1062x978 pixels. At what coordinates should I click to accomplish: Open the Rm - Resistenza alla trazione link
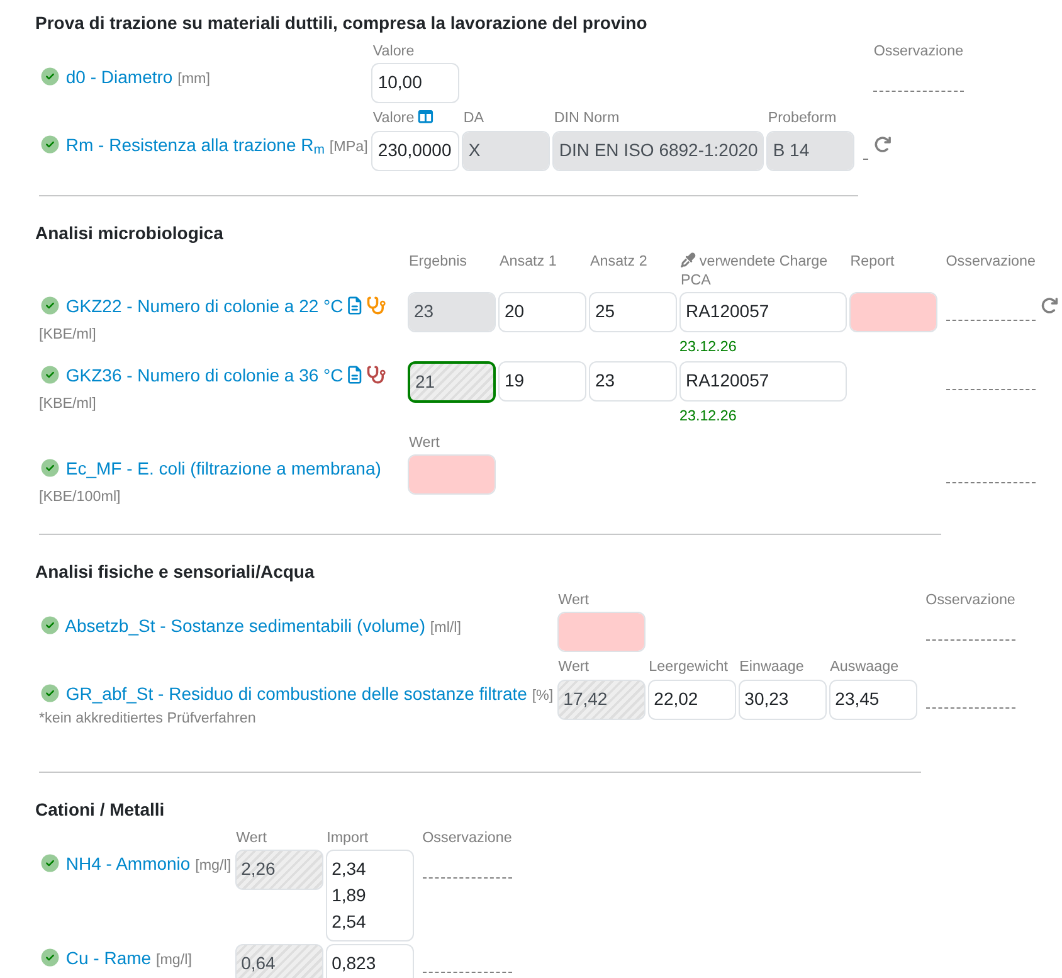tap(195, 146)
